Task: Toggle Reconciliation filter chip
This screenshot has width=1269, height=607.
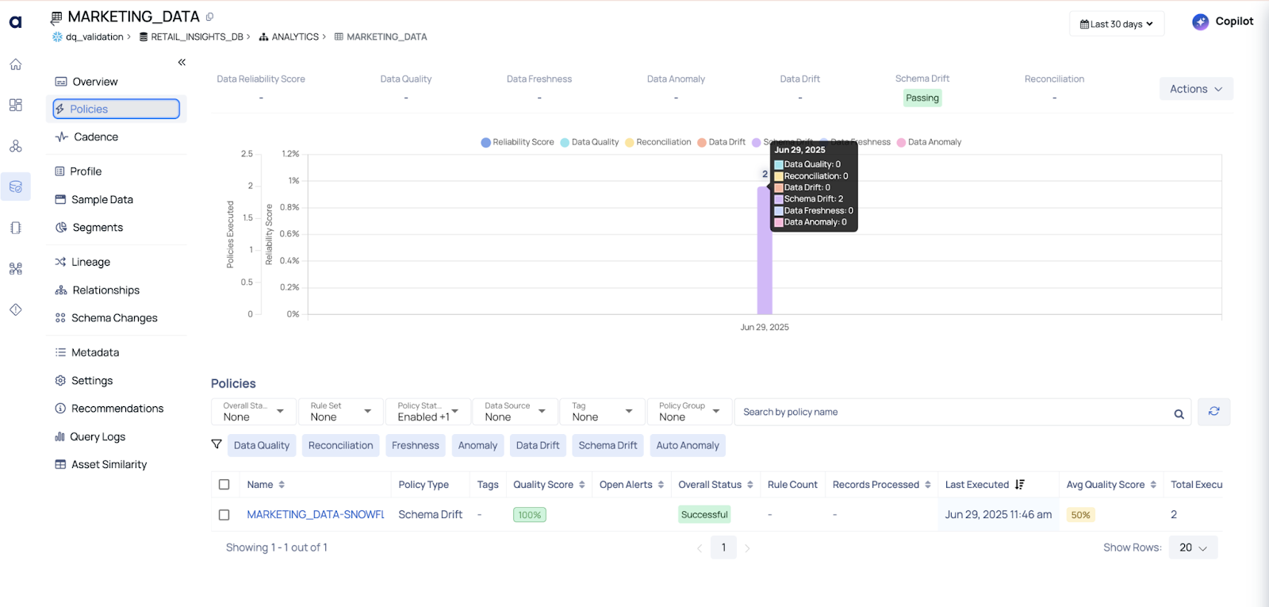Action: click(340, 445)
